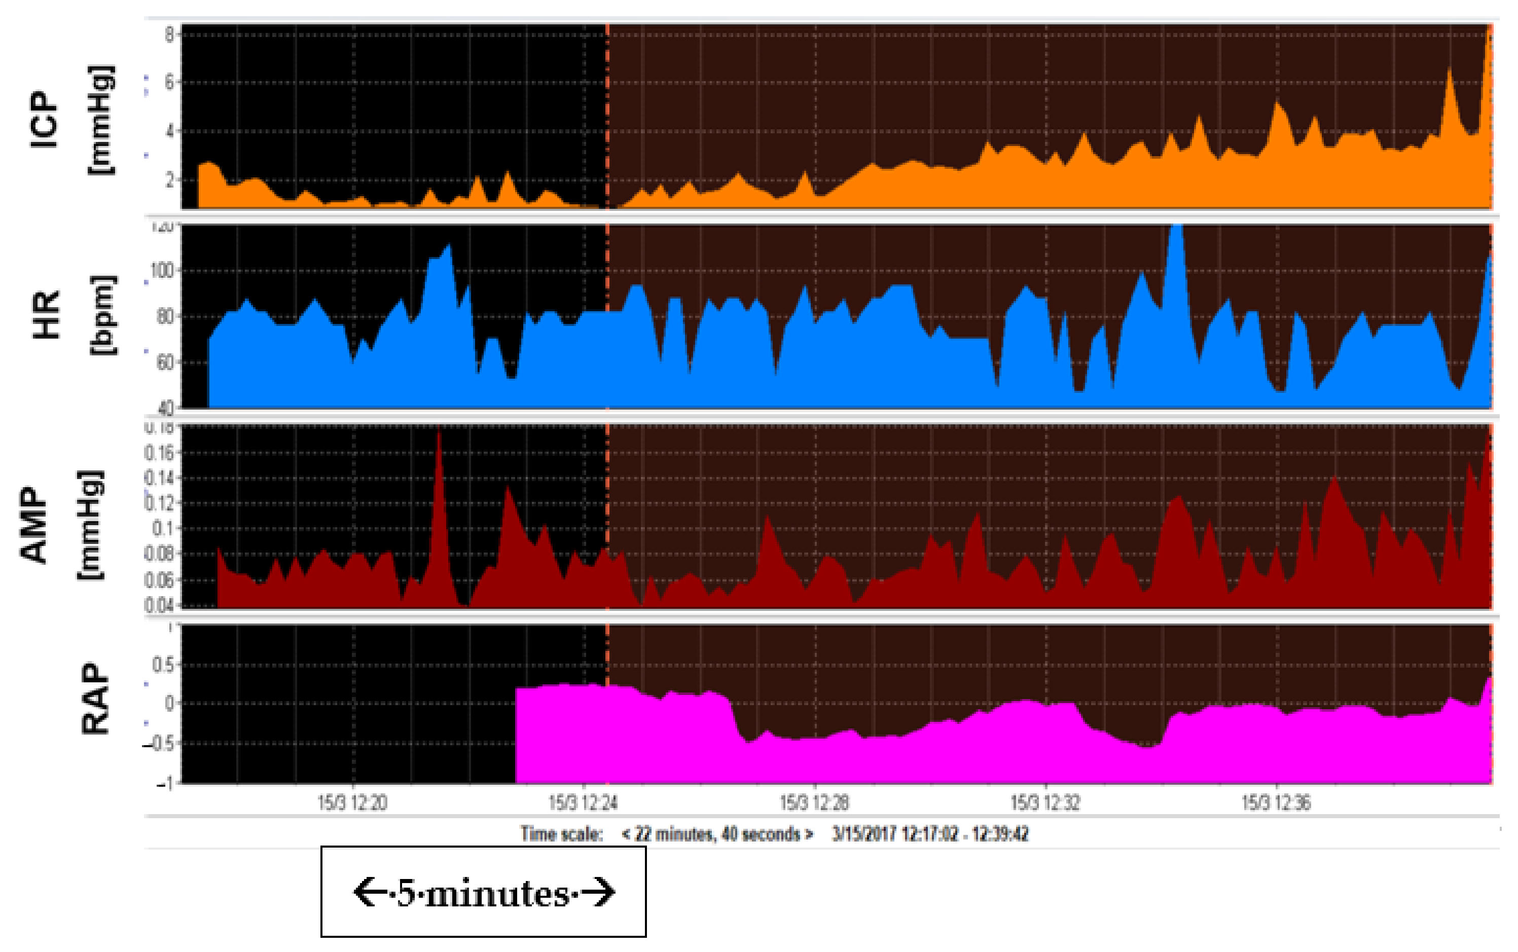Click the '22 minutes, 40 seconds' time scale value
Viewport: 1518px width, 952px height.
click(x=717, y=834)
